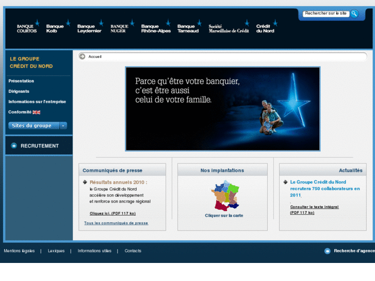Open the Dirigeants menu item
Image resolution: width=375 pixels, height=281 pixels.
tap(19, 91)
